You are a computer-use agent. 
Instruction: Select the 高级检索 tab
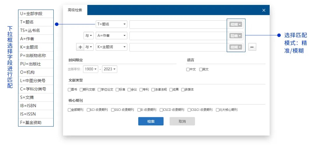click(75, 10)
